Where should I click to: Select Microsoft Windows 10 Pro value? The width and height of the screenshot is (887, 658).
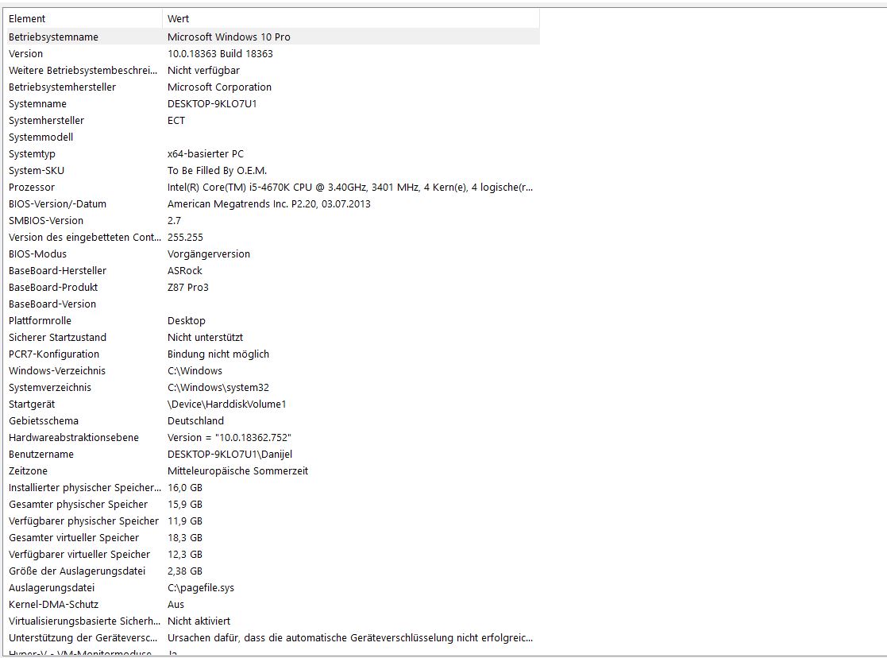[x=229, y=37]
